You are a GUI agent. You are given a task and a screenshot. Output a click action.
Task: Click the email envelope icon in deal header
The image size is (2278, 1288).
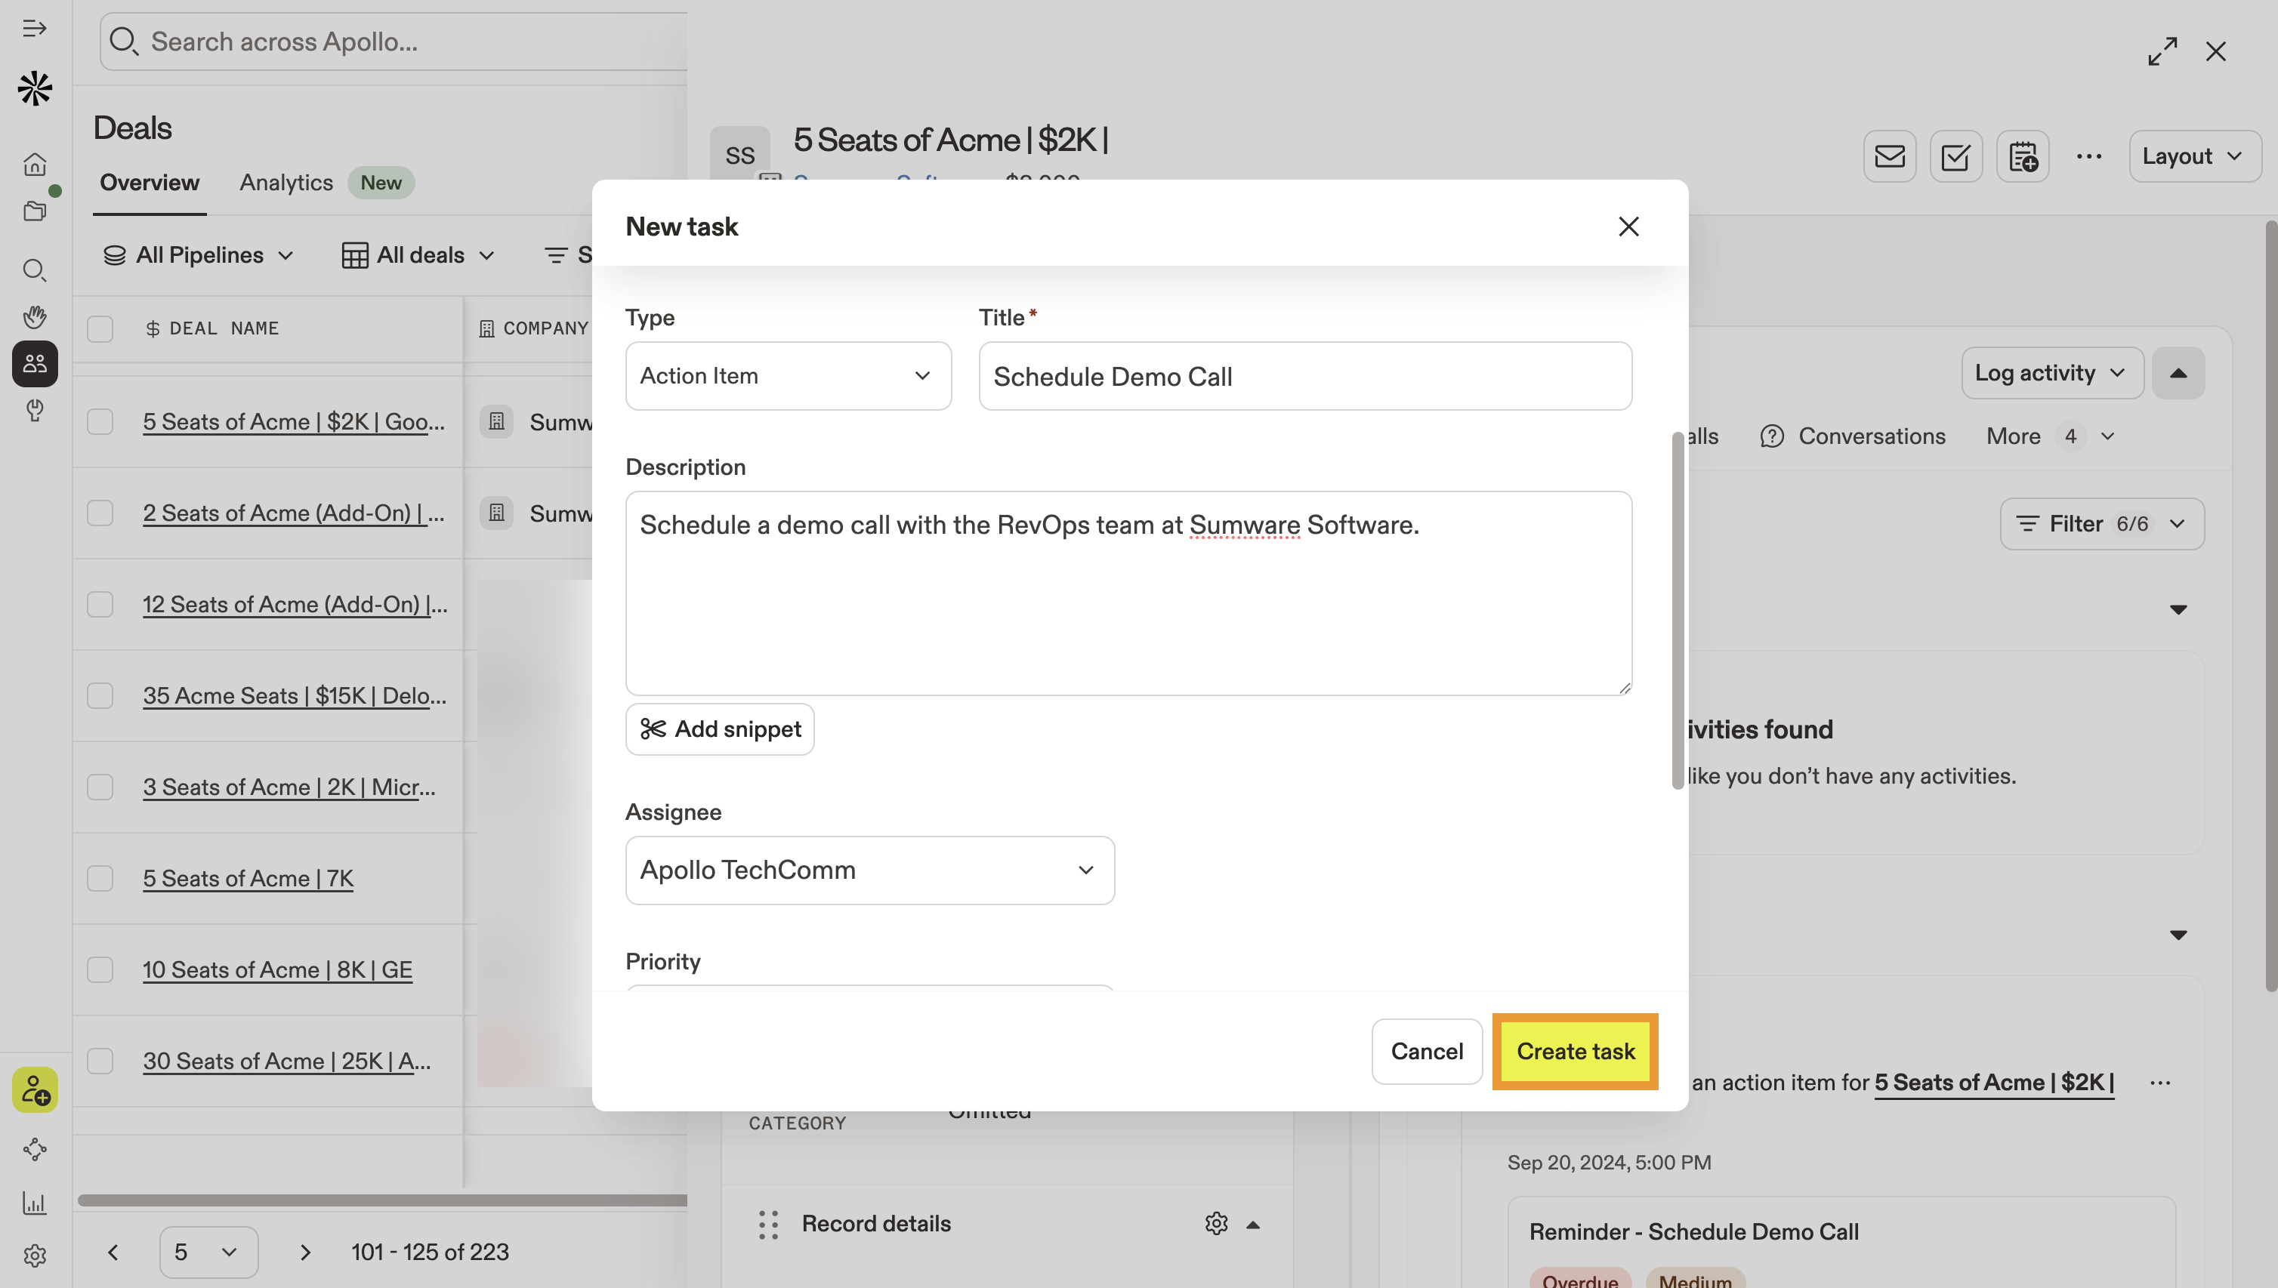[1890, 156]
